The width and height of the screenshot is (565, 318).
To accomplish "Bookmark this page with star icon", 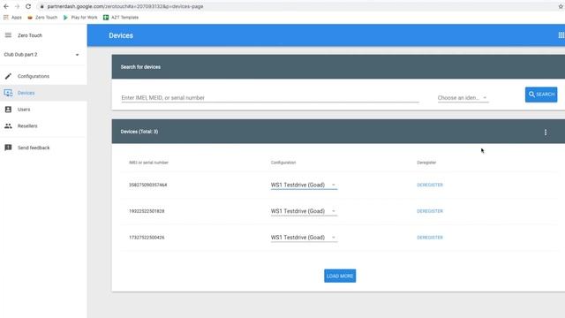I will [x=561, y=6].
